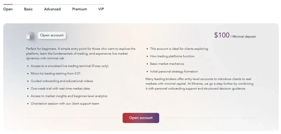Open the Advanced tab
The image size is (281, 134).
52,9
